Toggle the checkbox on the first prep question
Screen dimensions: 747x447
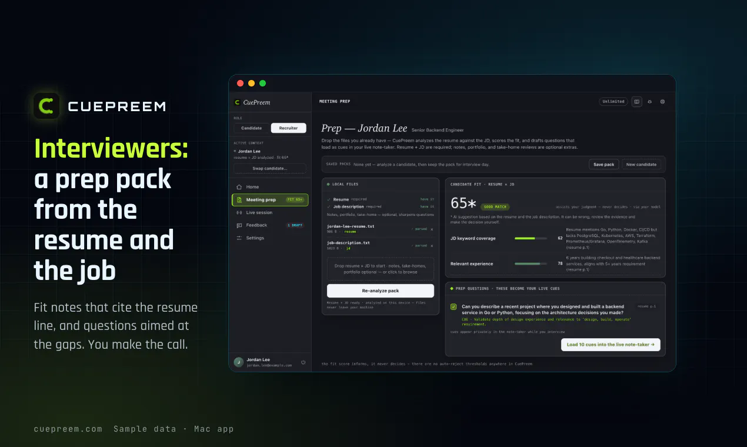coord(453,306)
